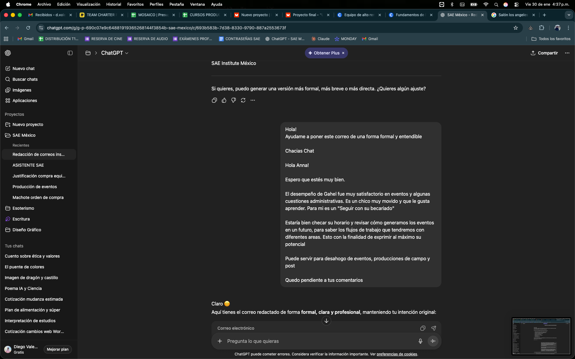Click the scroll-to-bottom arrow button
The image size is (575, 359).
point(326,321)
